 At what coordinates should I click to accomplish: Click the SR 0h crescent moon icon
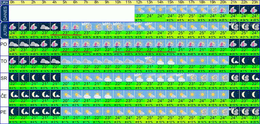click(x=14, y=77)
